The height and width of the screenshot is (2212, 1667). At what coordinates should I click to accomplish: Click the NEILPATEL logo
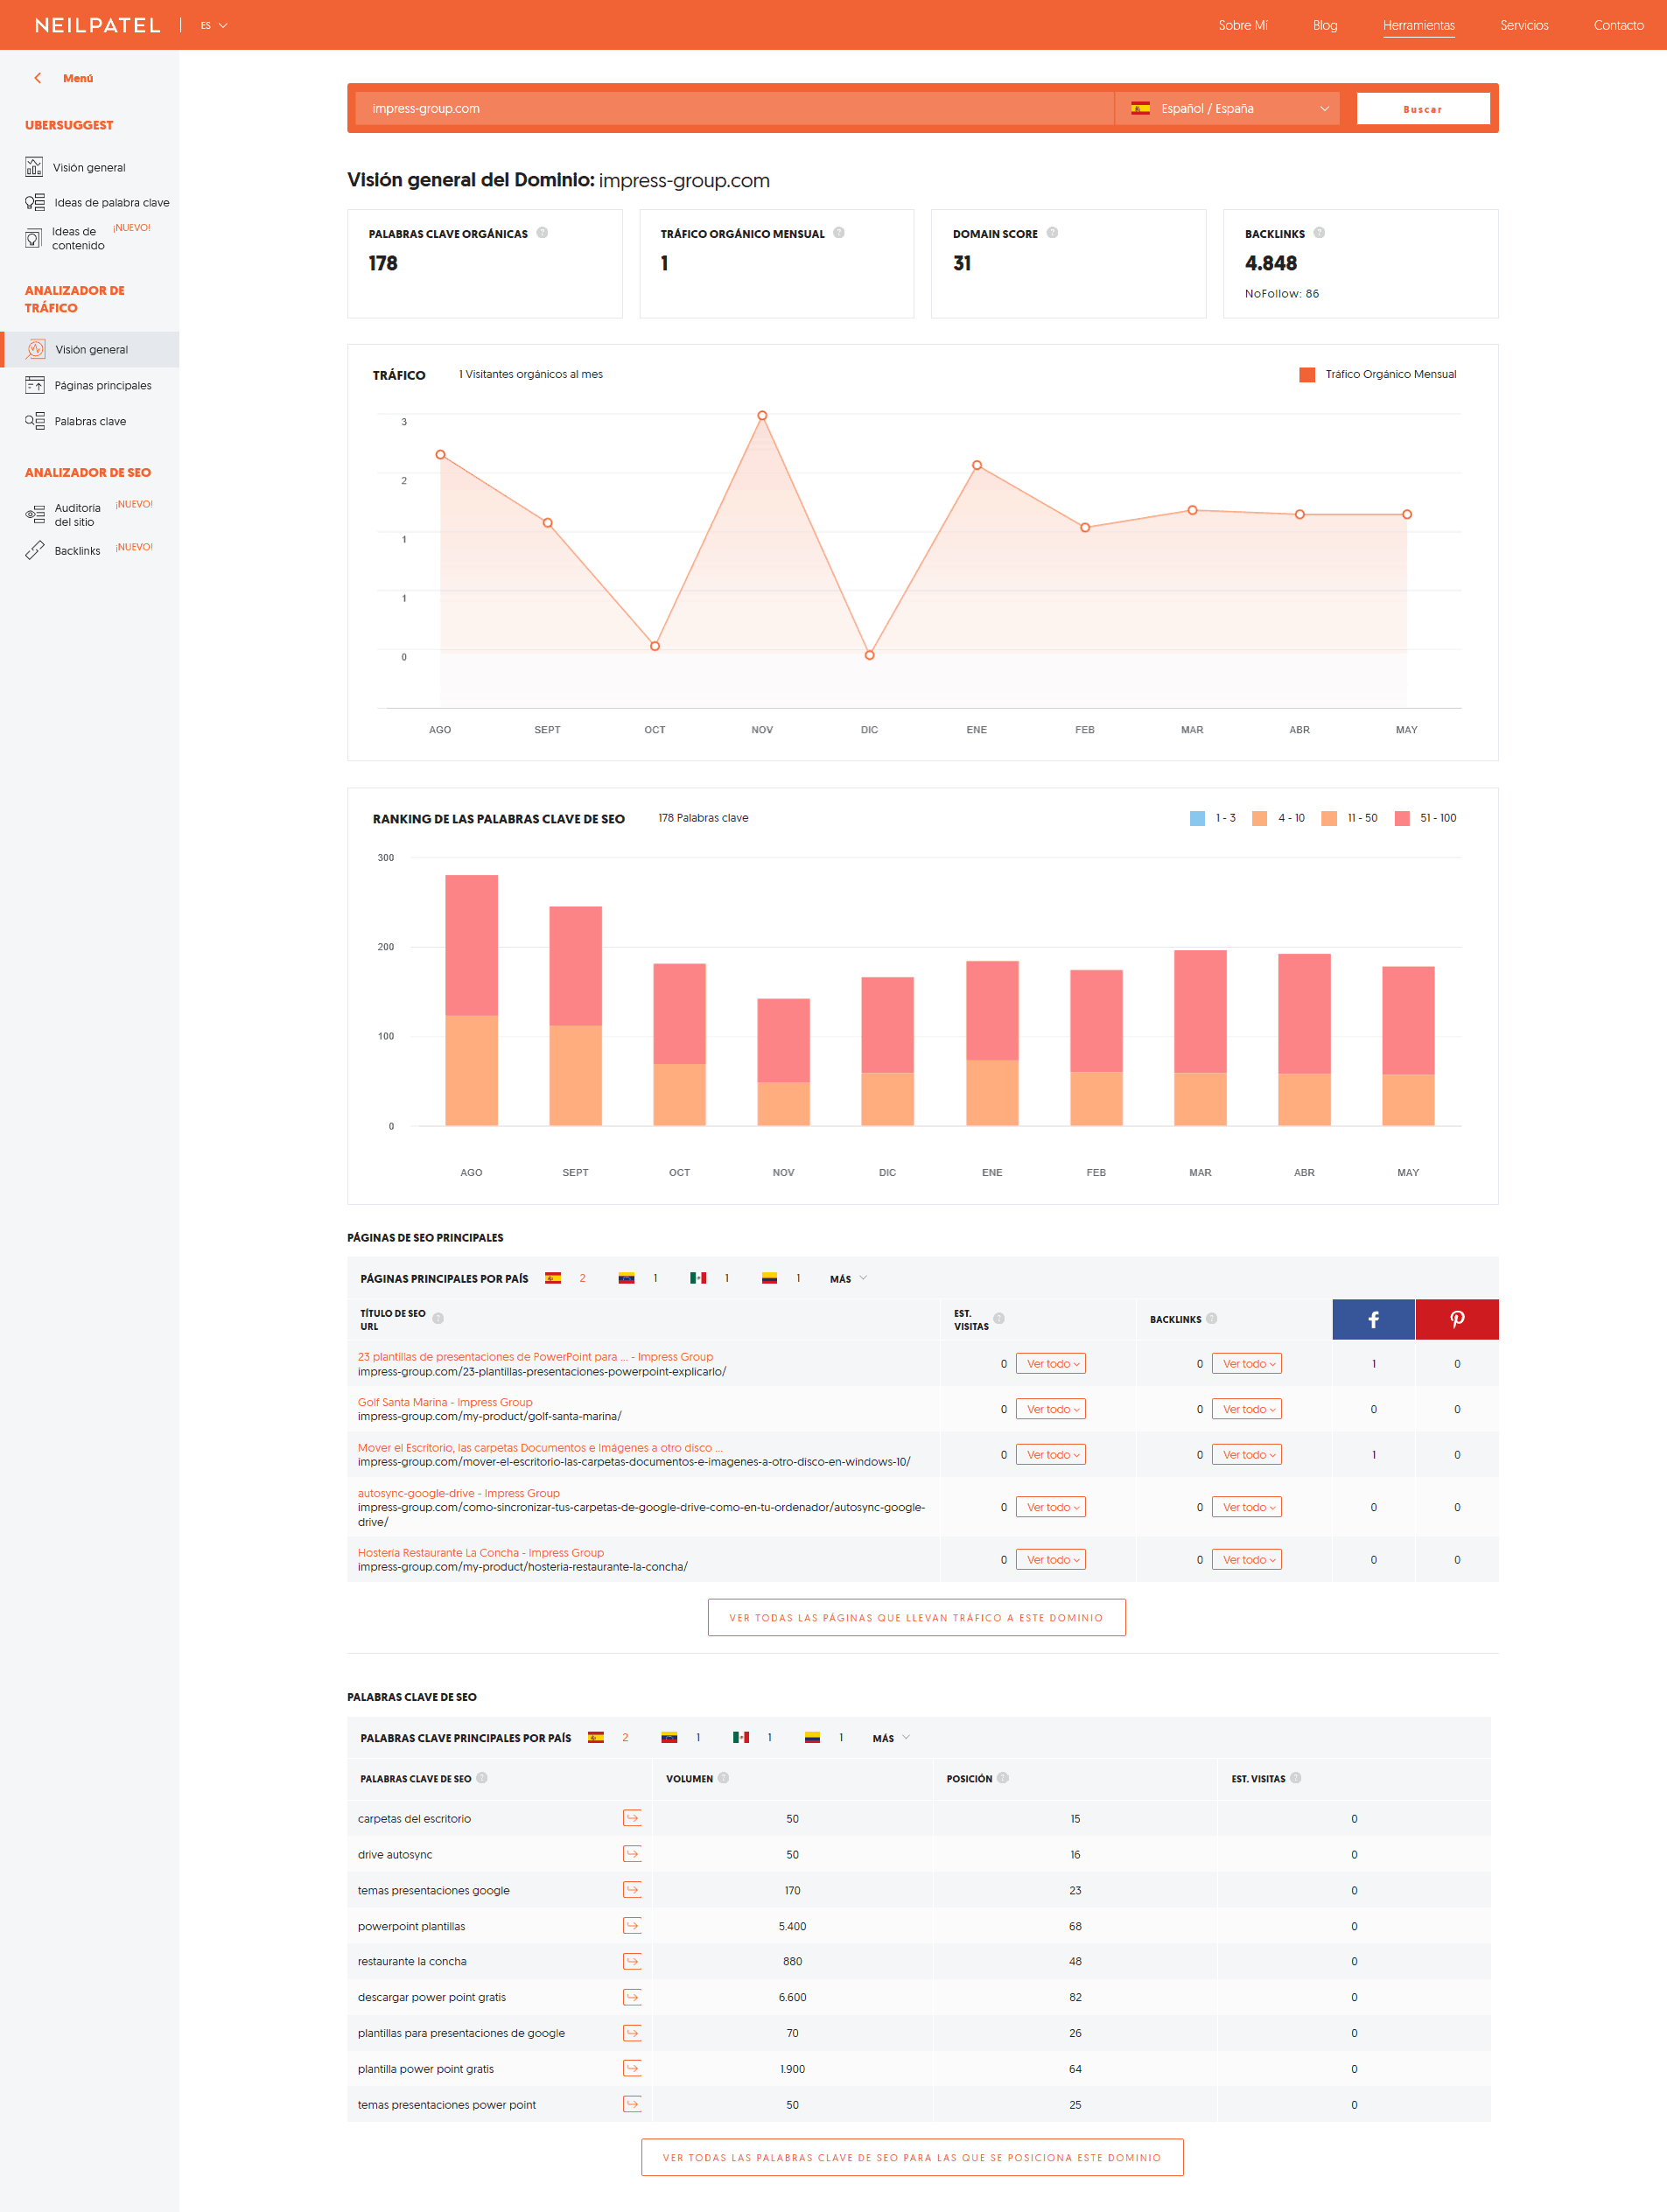97,25
